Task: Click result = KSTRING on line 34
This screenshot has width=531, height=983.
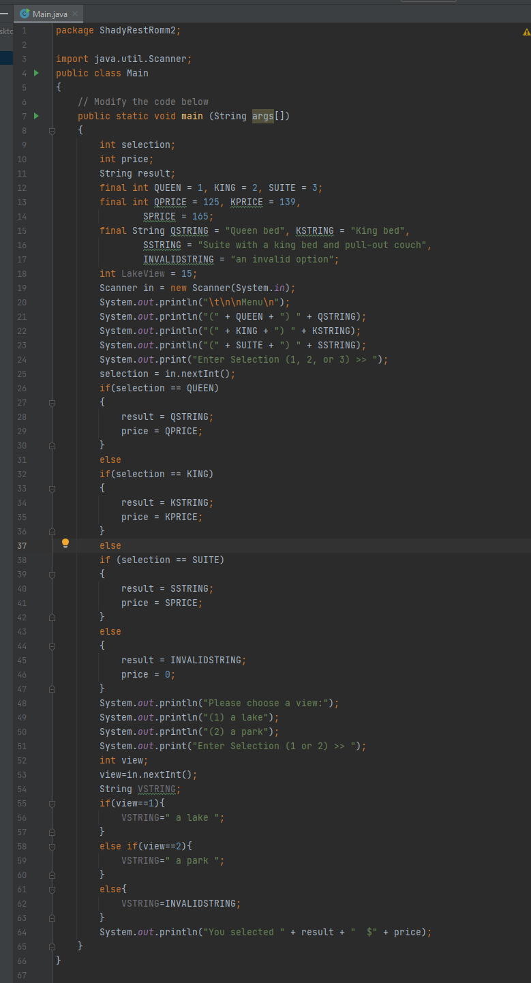Action: (x=168, y=502)
